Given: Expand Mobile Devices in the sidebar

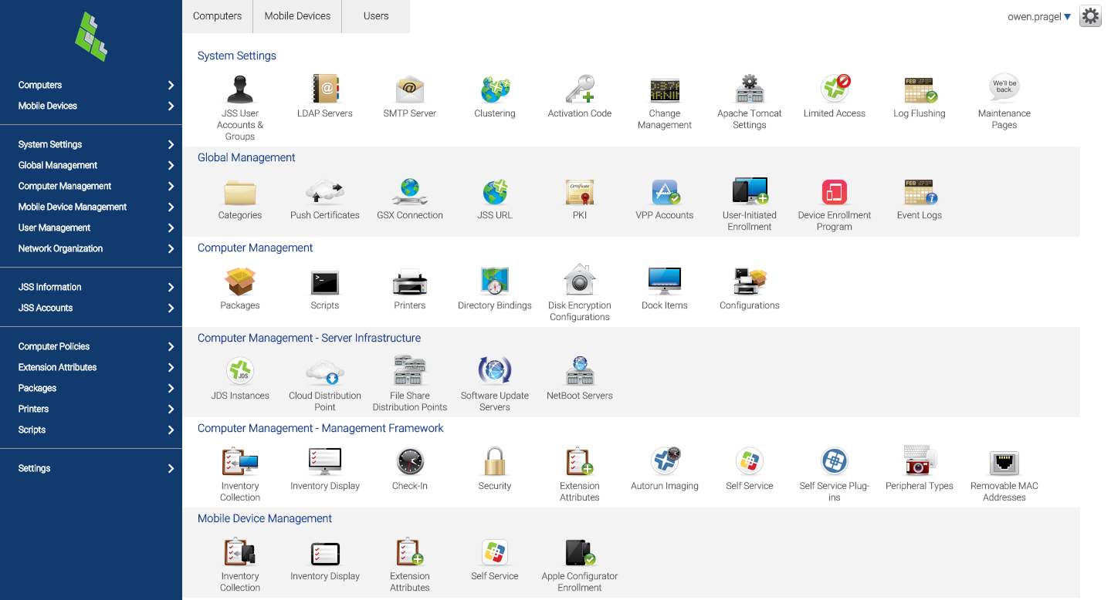Looking at the screenshot, I should pyautogui.click(x=91, y=106).
